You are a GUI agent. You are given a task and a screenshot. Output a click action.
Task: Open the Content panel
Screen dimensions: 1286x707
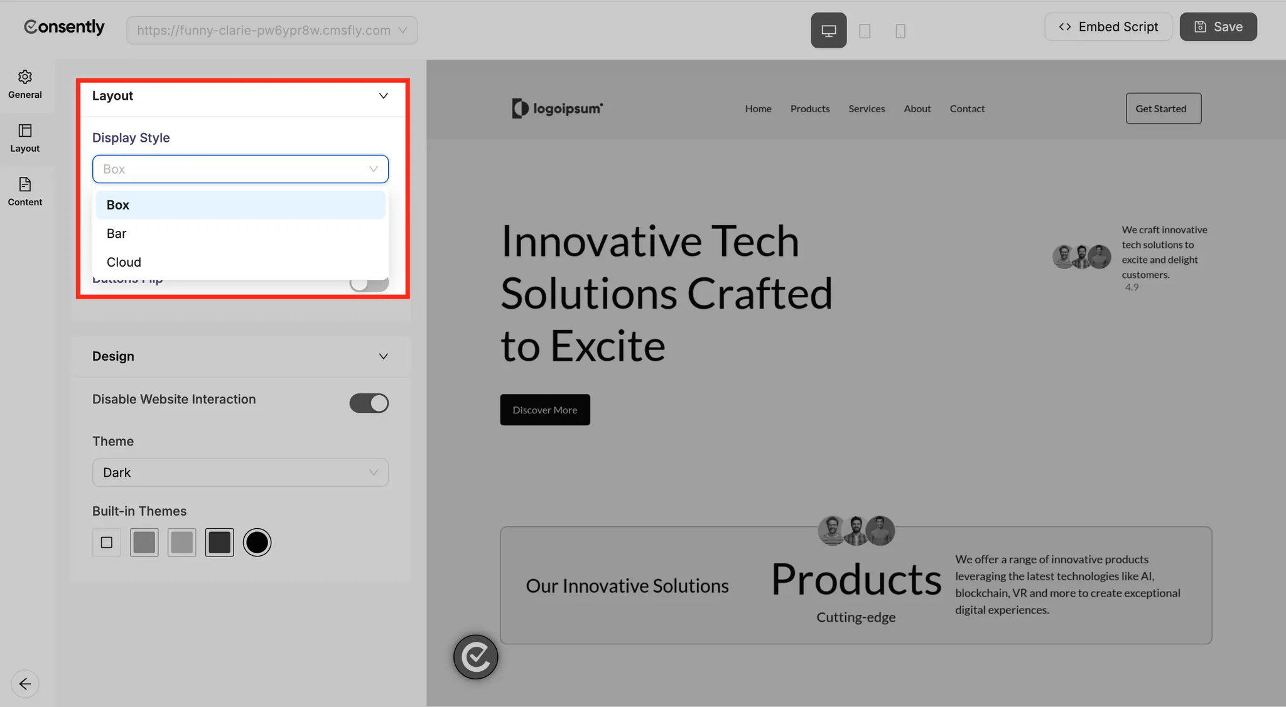25,191
